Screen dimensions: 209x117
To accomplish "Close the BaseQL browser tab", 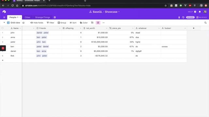I will (44, 1).
